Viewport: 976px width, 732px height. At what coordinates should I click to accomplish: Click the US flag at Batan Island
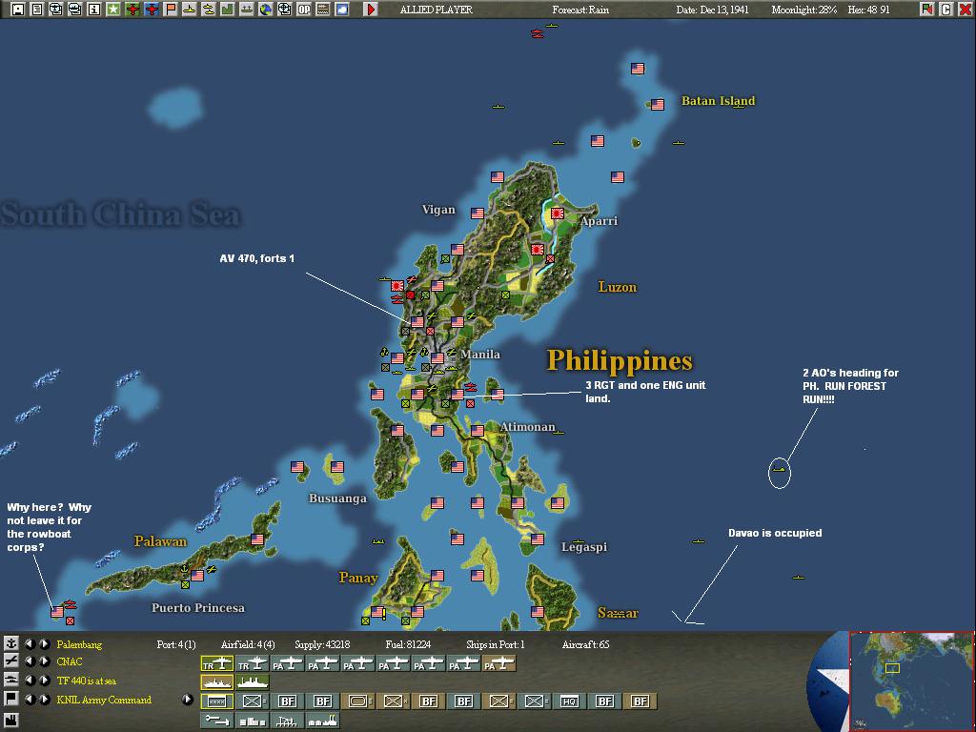tap(658, 105)
